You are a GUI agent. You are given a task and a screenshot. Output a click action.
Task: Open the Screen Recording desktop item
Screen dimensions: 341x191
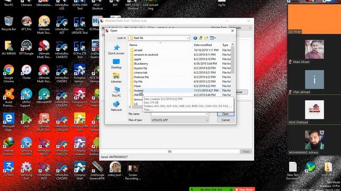[133, 172]
